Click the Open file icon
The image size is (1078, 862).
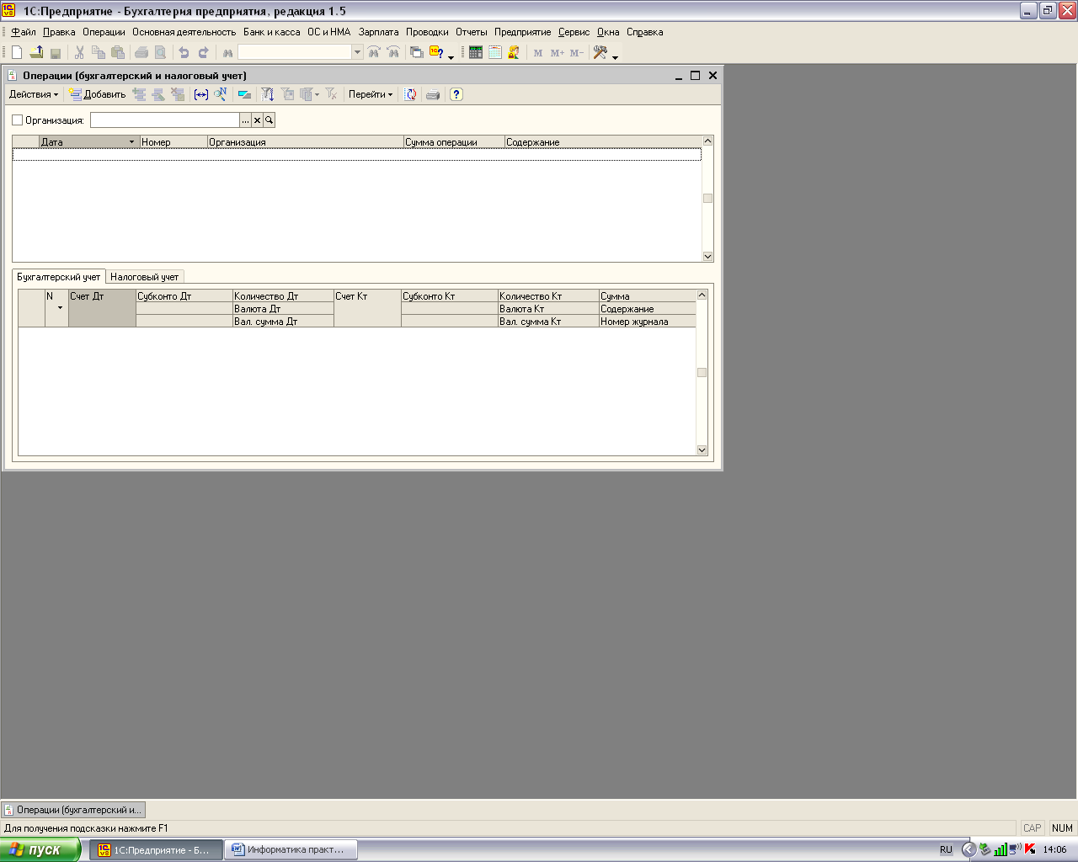coord(36,52)
